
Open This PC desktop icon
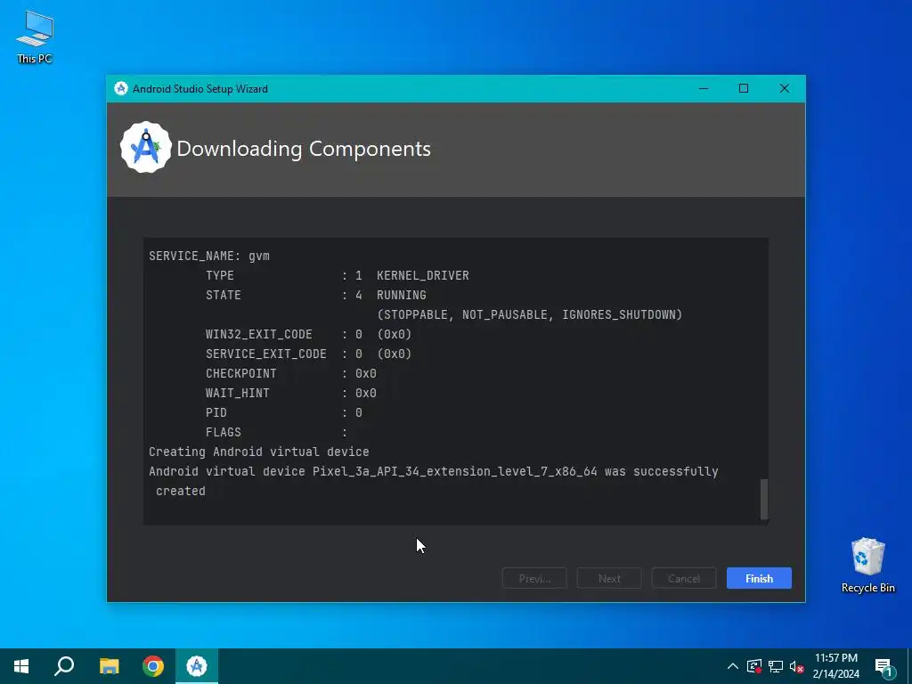point(35,37)
